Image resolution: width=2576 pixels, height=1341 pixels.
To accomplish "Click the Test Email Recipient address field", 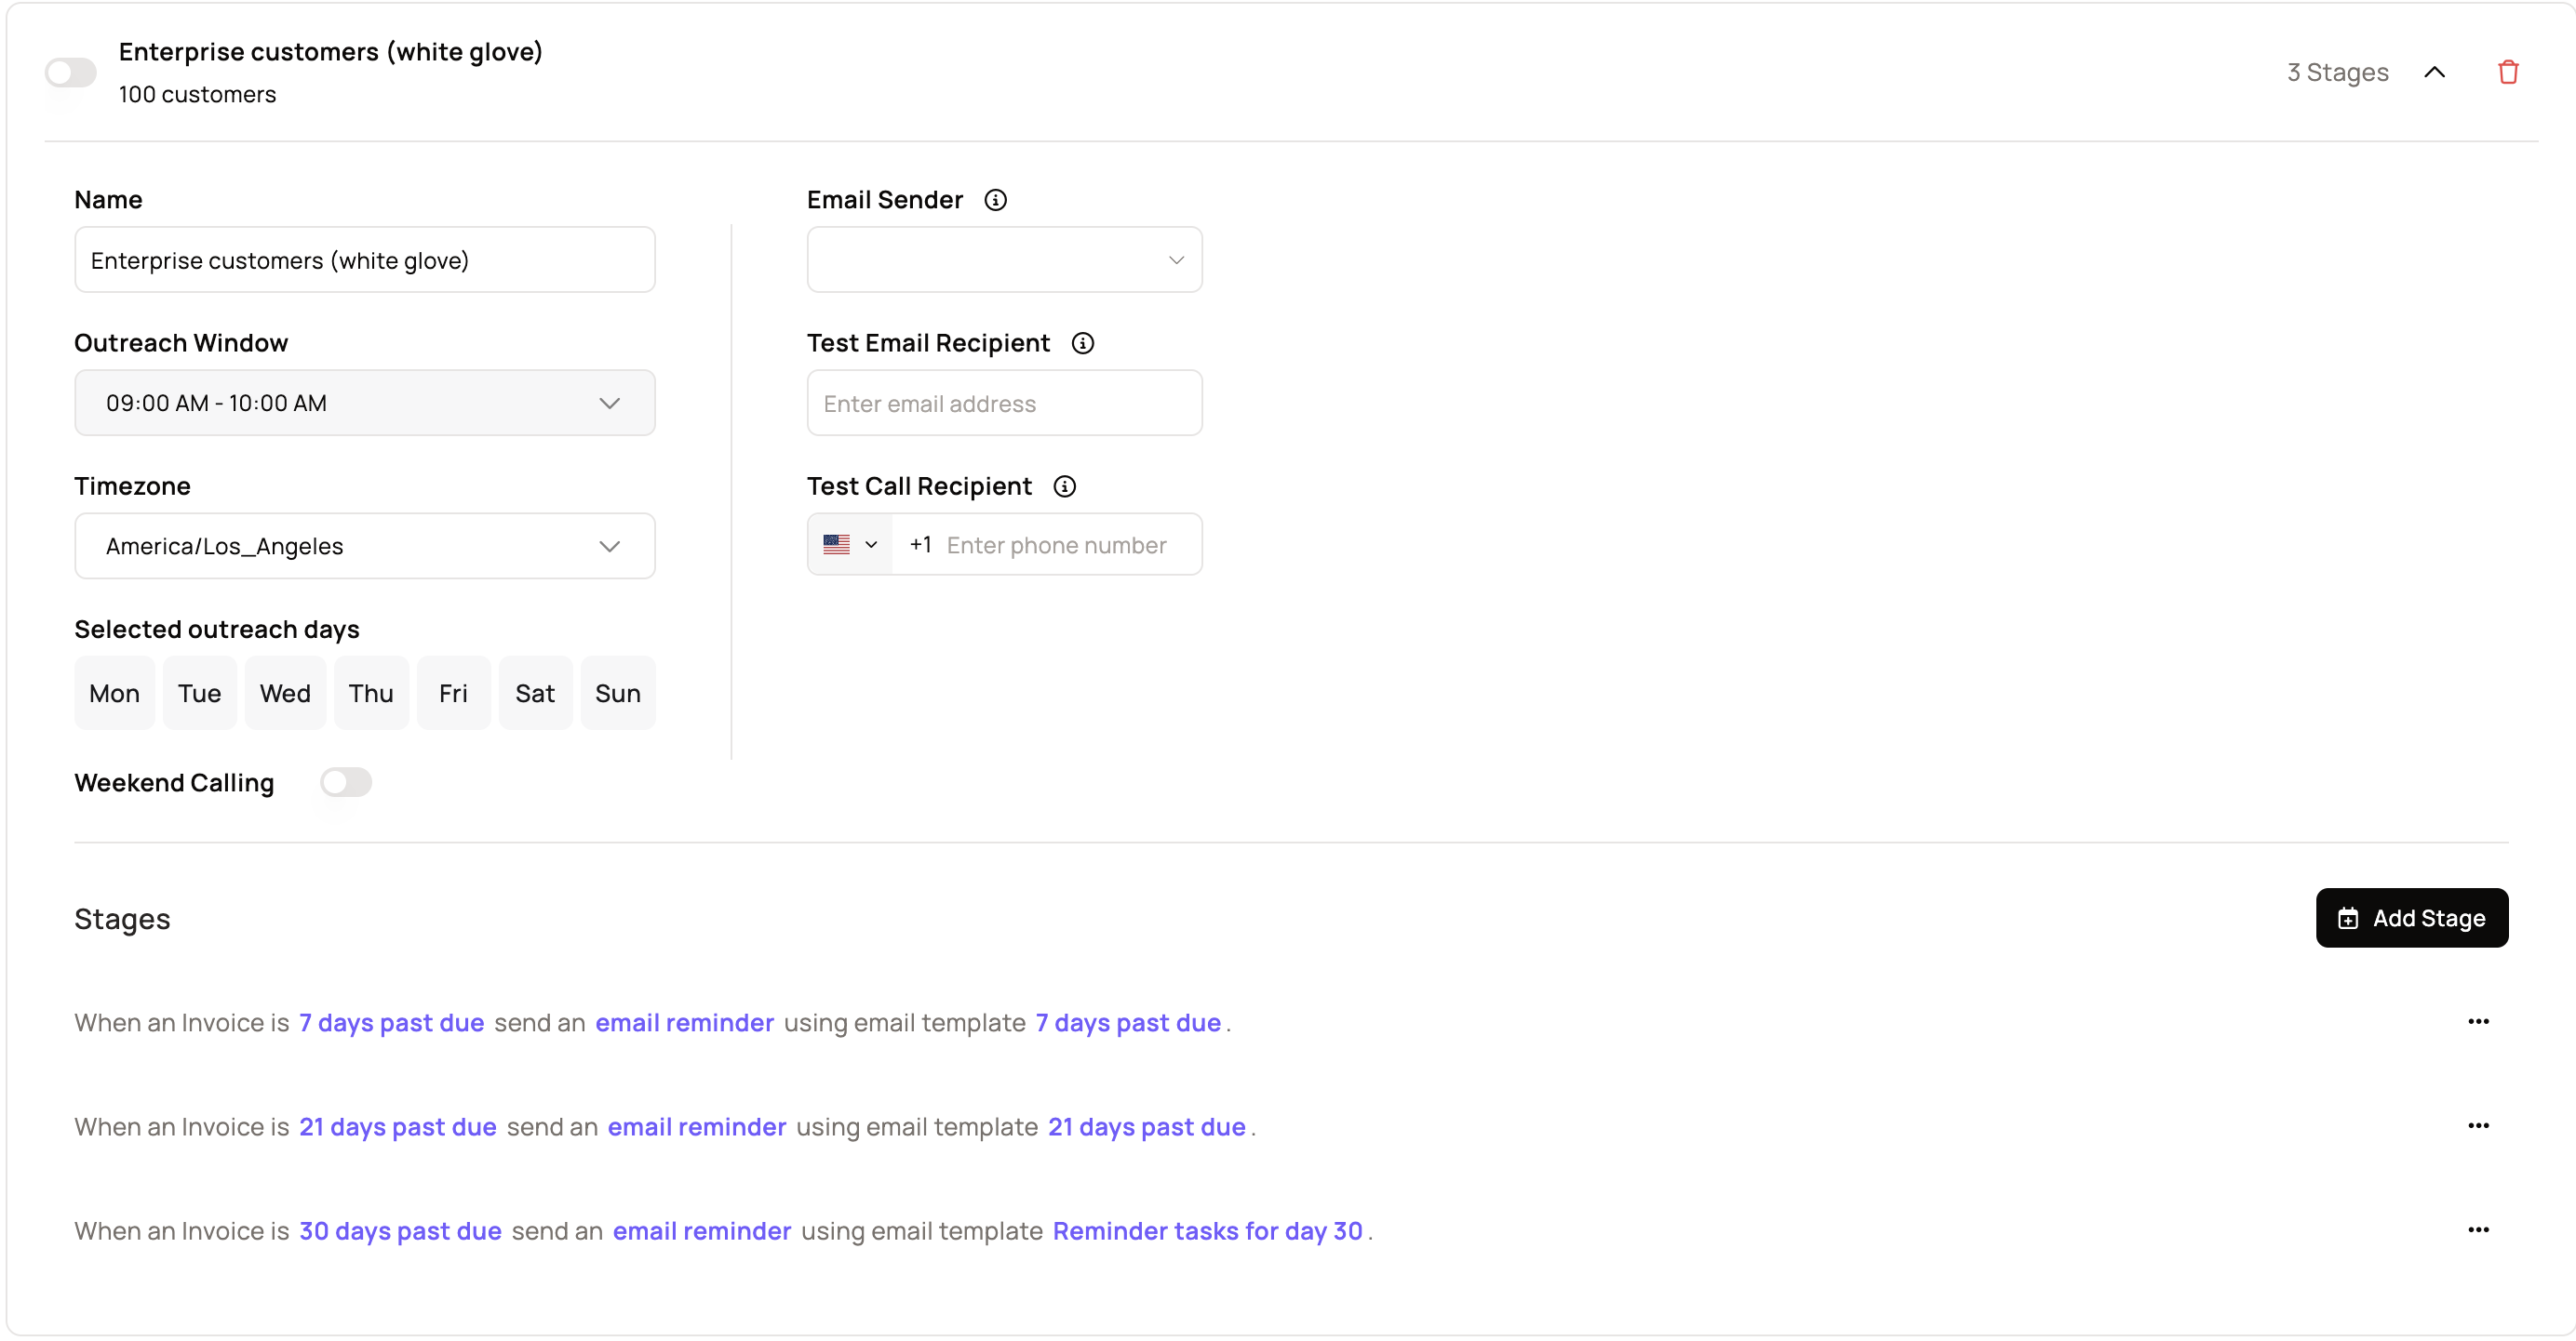I will (x=1003, y=404).
